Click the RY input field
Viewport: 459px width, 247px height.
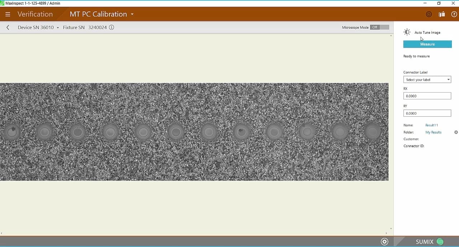[427, 113]
